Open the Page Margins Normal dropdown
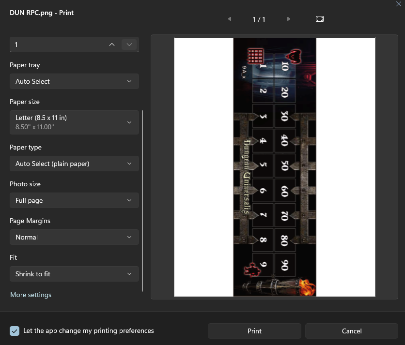Image resolution: width=405 pixels, height=345 pixels. pos(74,237)
